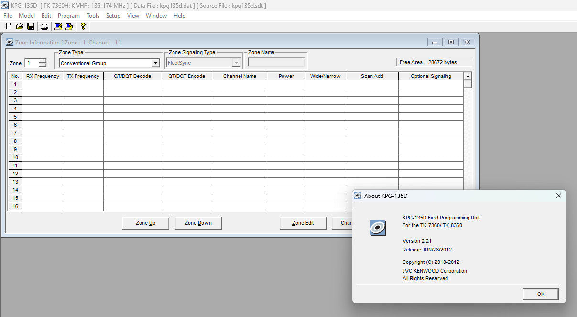Increase zone number with spinner up arrow
Image resolution: width=577 pixels, height=317 pixels.
coord(43,61)
